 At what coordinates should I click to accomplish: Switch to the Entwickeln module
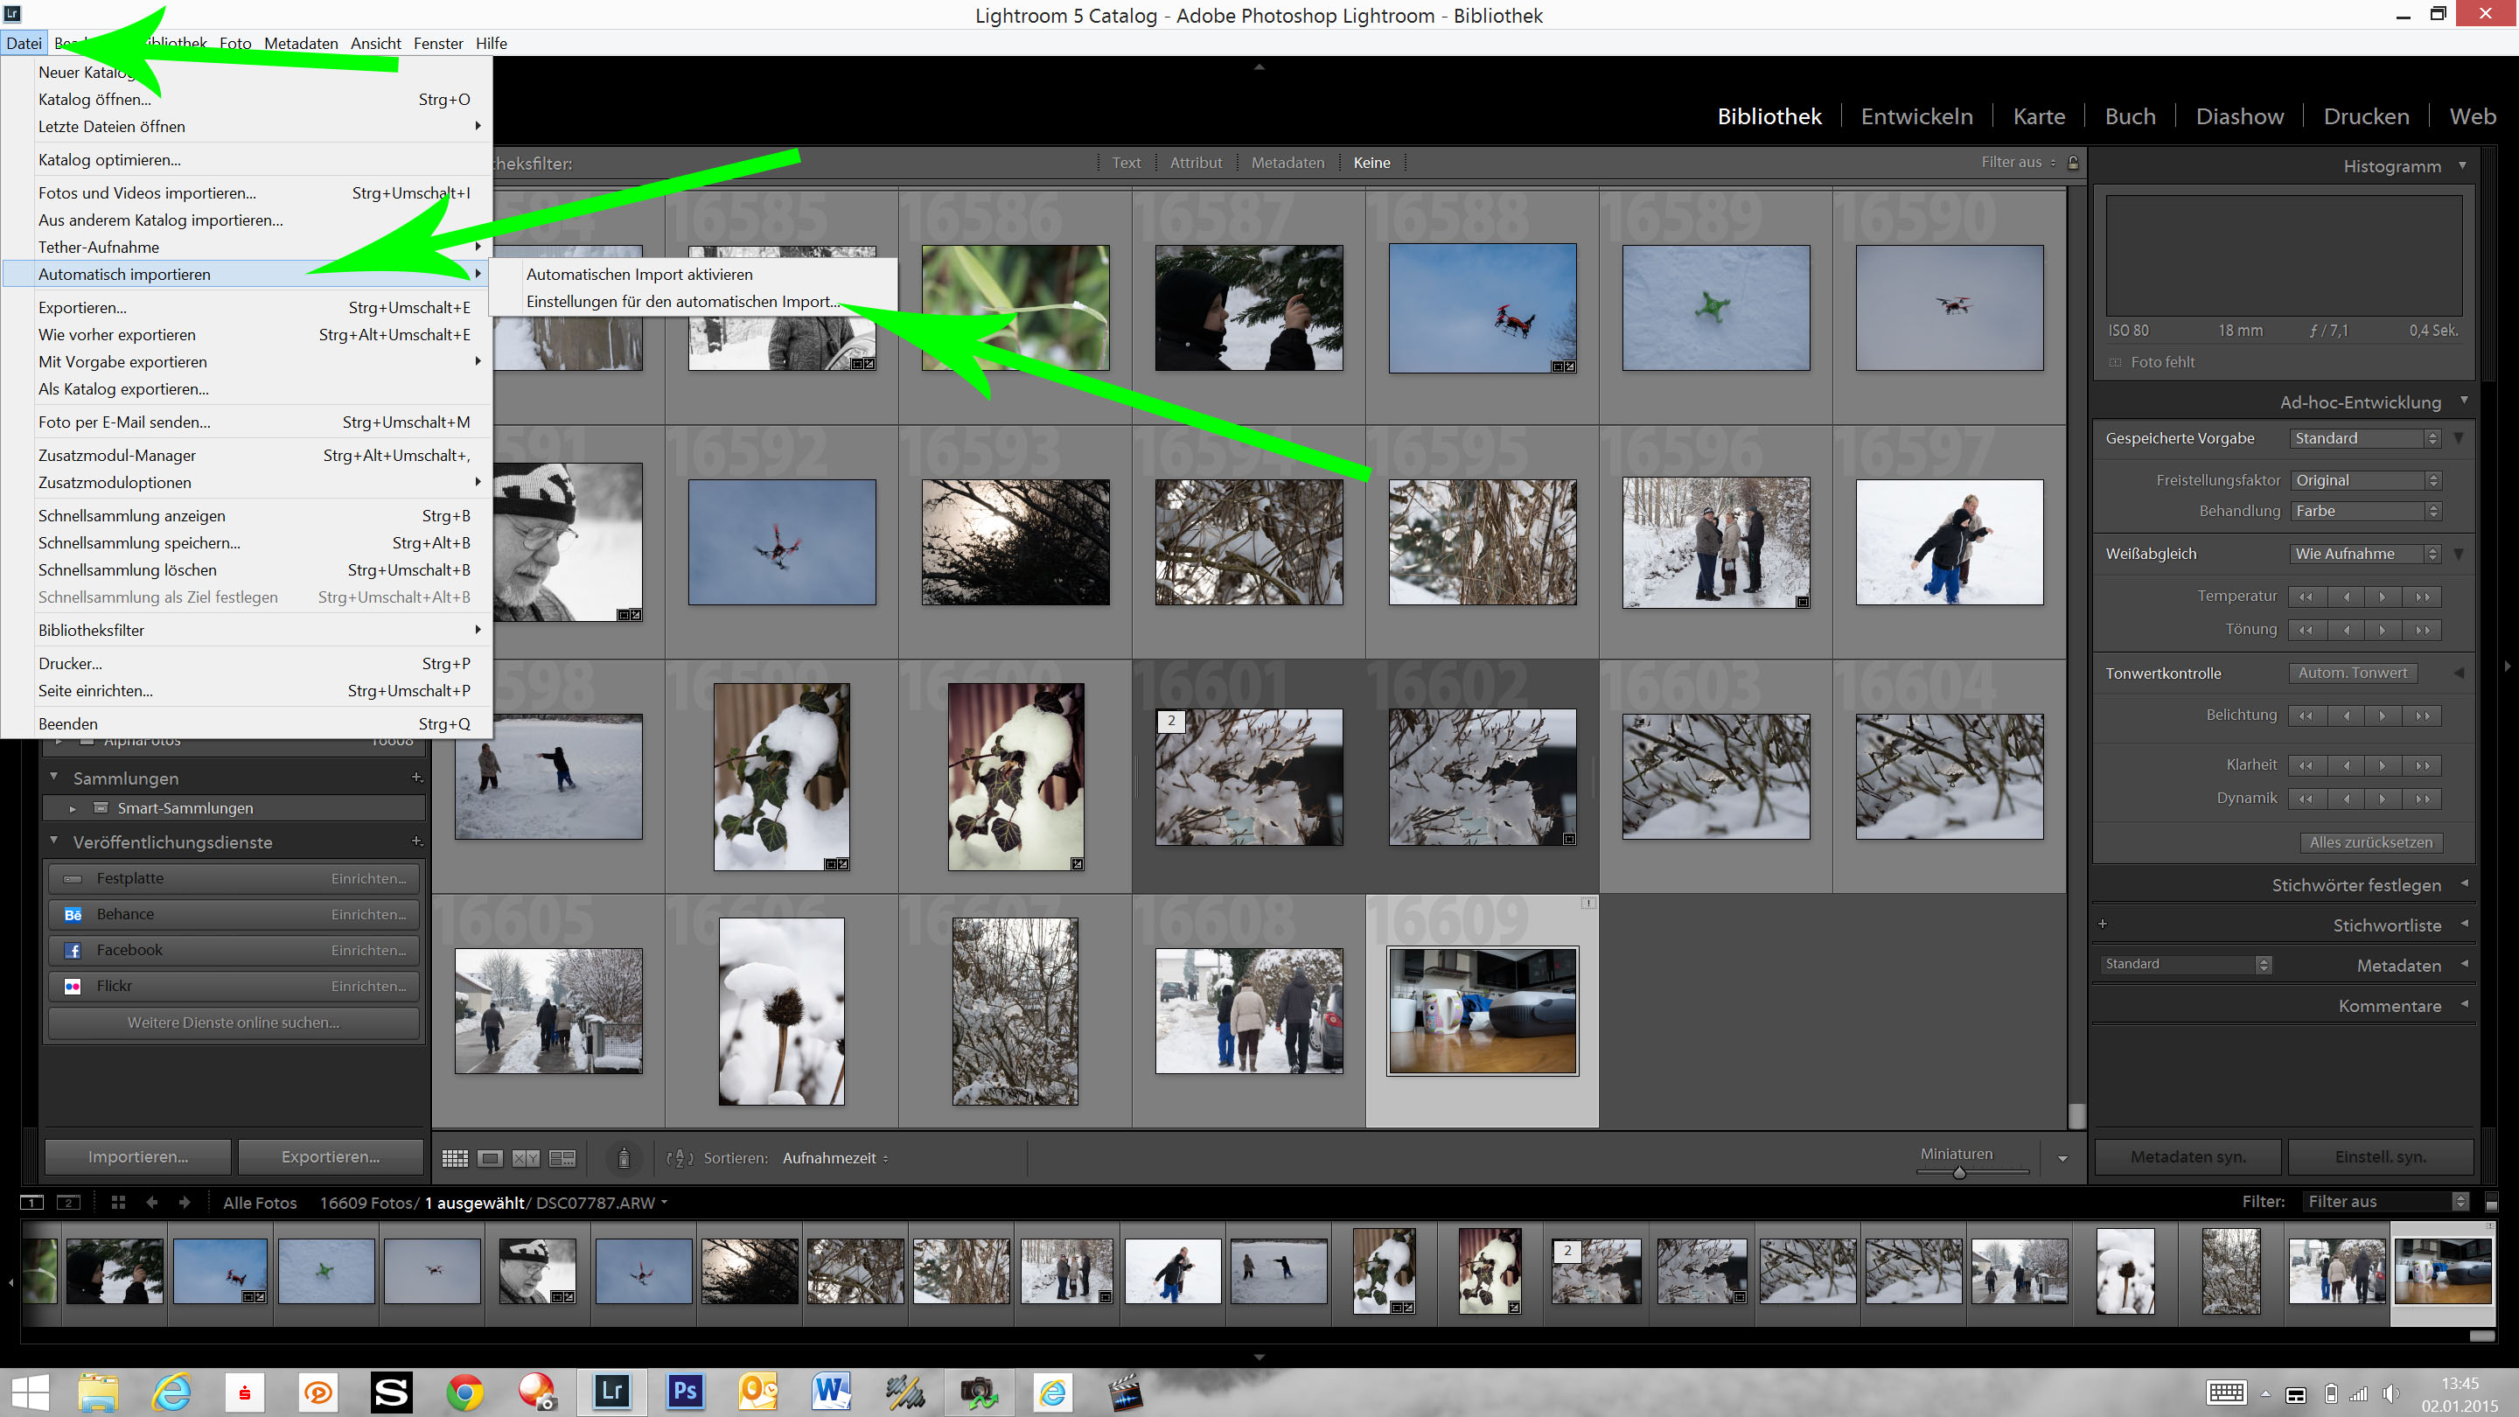[1915, 116]
